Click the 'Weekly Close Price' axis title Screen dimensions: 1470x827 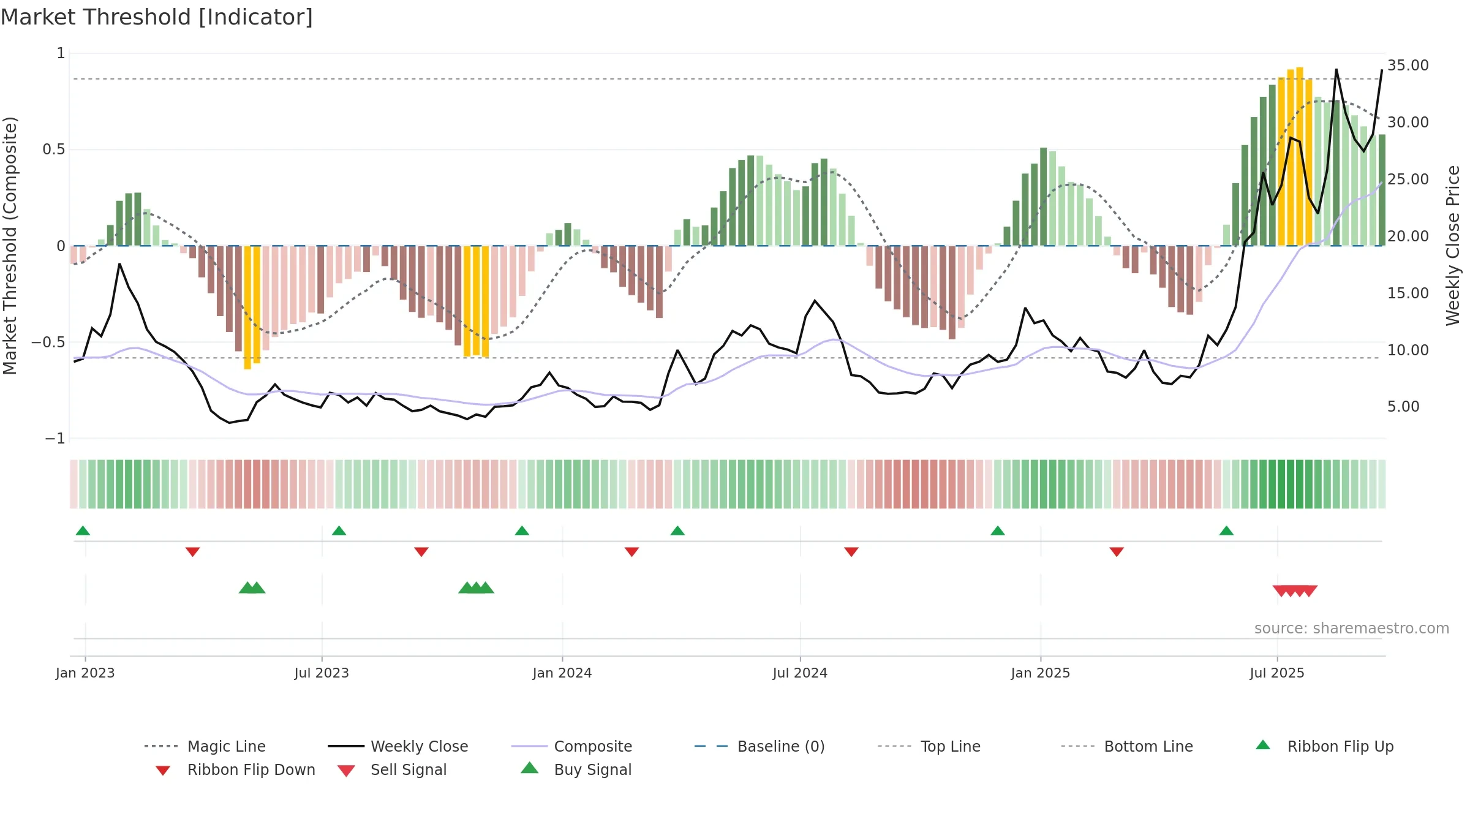pos(1453,245)
